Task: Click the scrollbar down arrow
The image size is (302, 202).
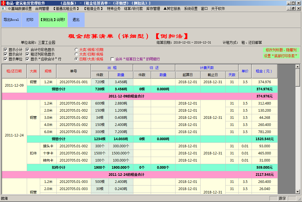Action: (x=297, y=192)
